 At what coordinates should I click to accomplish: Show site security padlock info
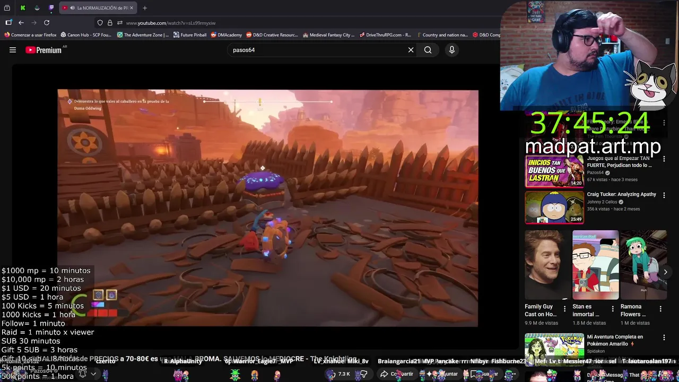(110, 23)
